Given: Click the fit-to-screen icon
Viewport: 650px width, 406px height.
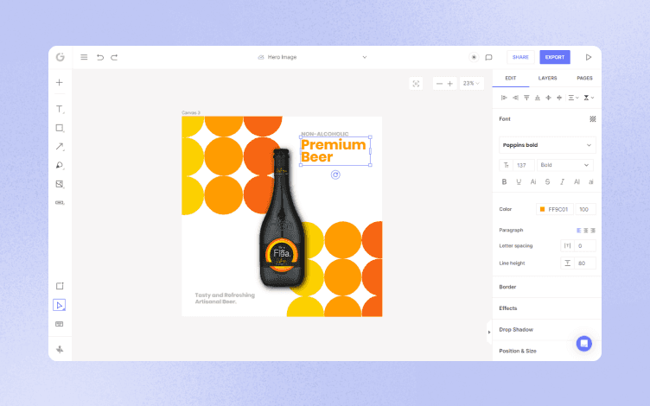Looking at the screenshot, I should coord(416,84).
